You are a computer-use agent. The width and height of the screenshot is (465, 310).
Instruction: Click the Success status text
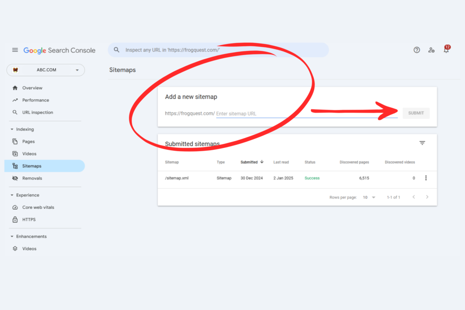[312, 178]
